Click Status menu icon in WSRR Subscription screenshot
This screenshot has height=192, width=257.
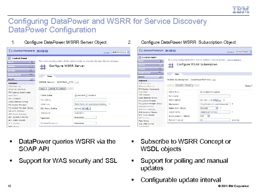(x=160, y=61)
